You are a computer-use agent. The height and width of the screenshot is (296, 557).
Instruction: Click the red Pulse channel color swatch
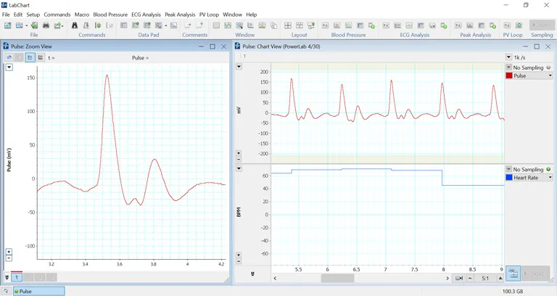[509, 75]
